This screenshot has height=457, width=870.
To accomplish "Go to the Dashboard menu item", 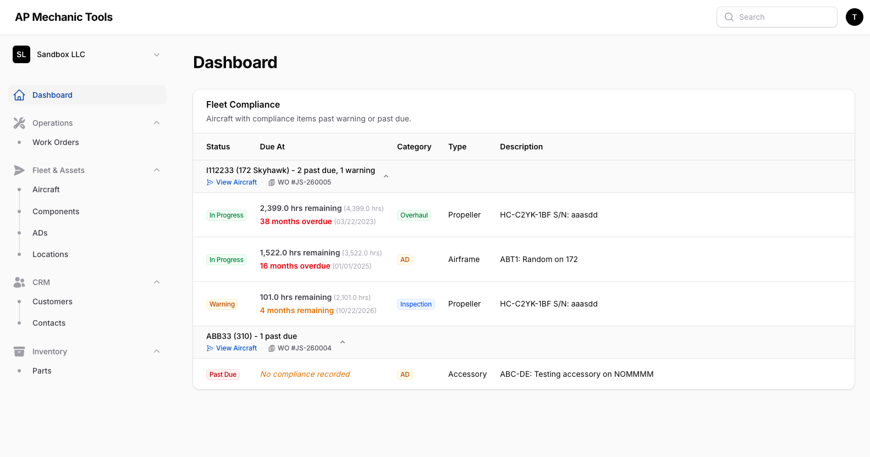I will click(x=87, y=95).
